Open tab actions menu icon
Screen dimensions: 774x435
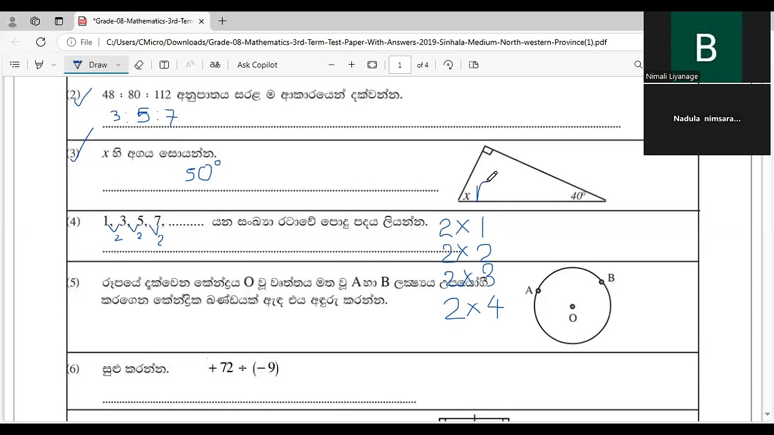pos(59,21)
